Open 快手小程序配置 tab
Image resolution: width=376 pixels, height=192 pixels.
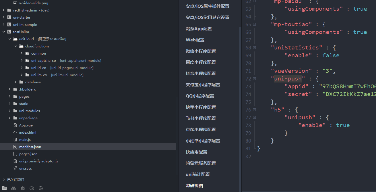click(201, 107)
